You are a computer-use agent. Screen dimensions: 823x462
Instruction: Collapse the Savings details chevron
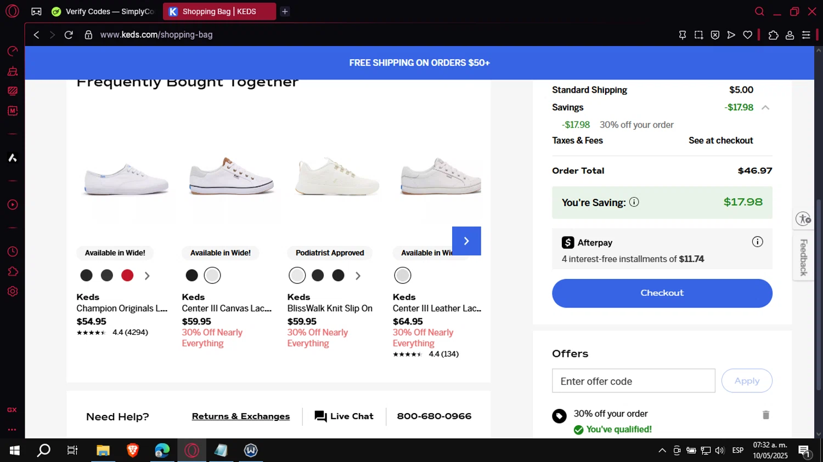pyautogui.click(x=765, y=107)
